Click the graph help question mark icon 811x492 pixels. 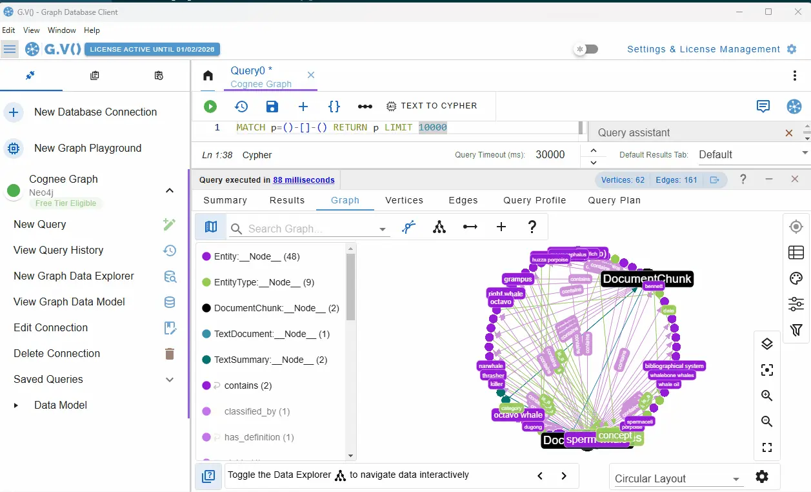click(532, 227)
